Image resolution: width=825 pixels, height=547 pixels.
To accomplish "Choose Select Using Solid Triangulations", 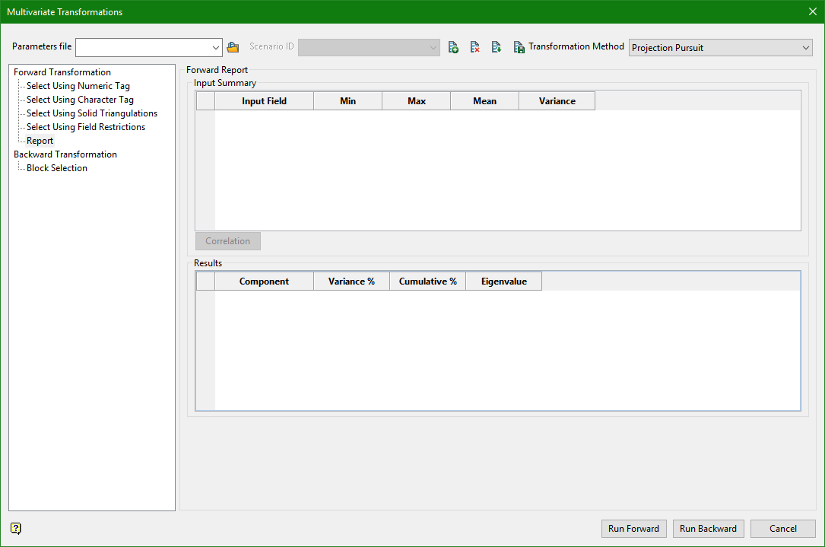I will [x=91, y=113].
